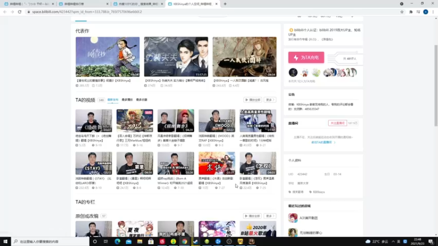
Task: Click 播放全部 in 原创或改编 section
Action: point(252,216)
